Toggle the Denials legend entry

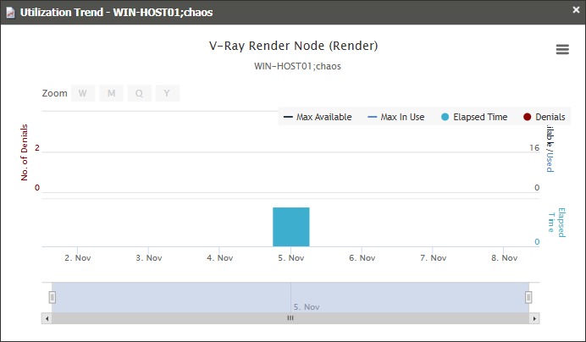tap(543, 117)
